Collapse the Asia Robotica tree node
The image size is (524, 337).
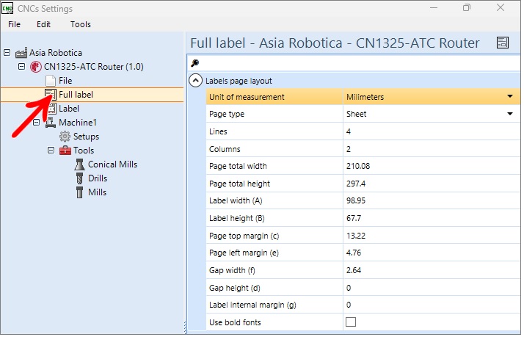tap(7, 53)
